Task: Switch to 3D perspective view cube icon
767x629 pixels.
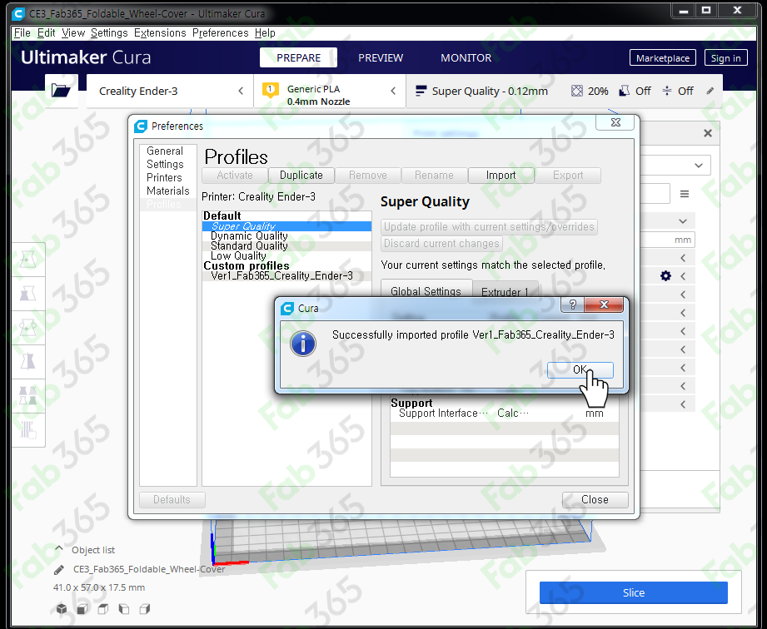Action: tap(62, 608)
